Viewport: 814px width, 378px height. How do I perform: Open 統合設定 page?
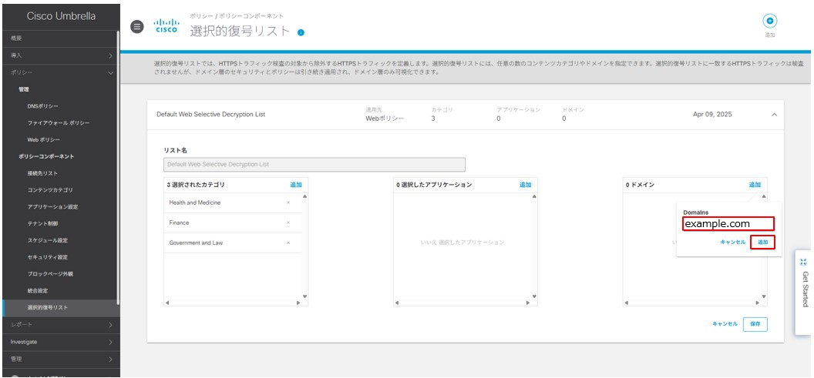[37, 290]
